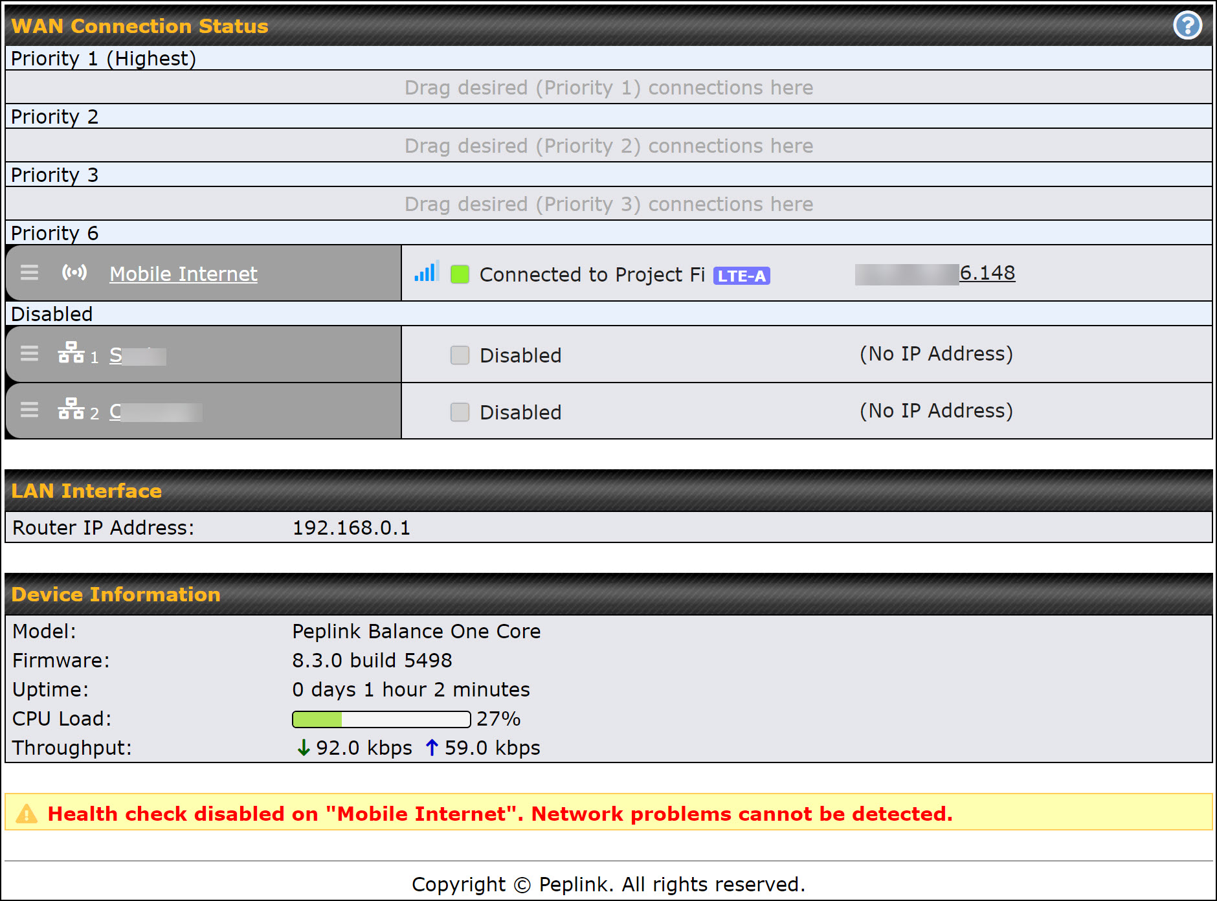Screen dimensions: 1217x901
Task: Click the Priority 3 drop zone
Action: (608, 204)
